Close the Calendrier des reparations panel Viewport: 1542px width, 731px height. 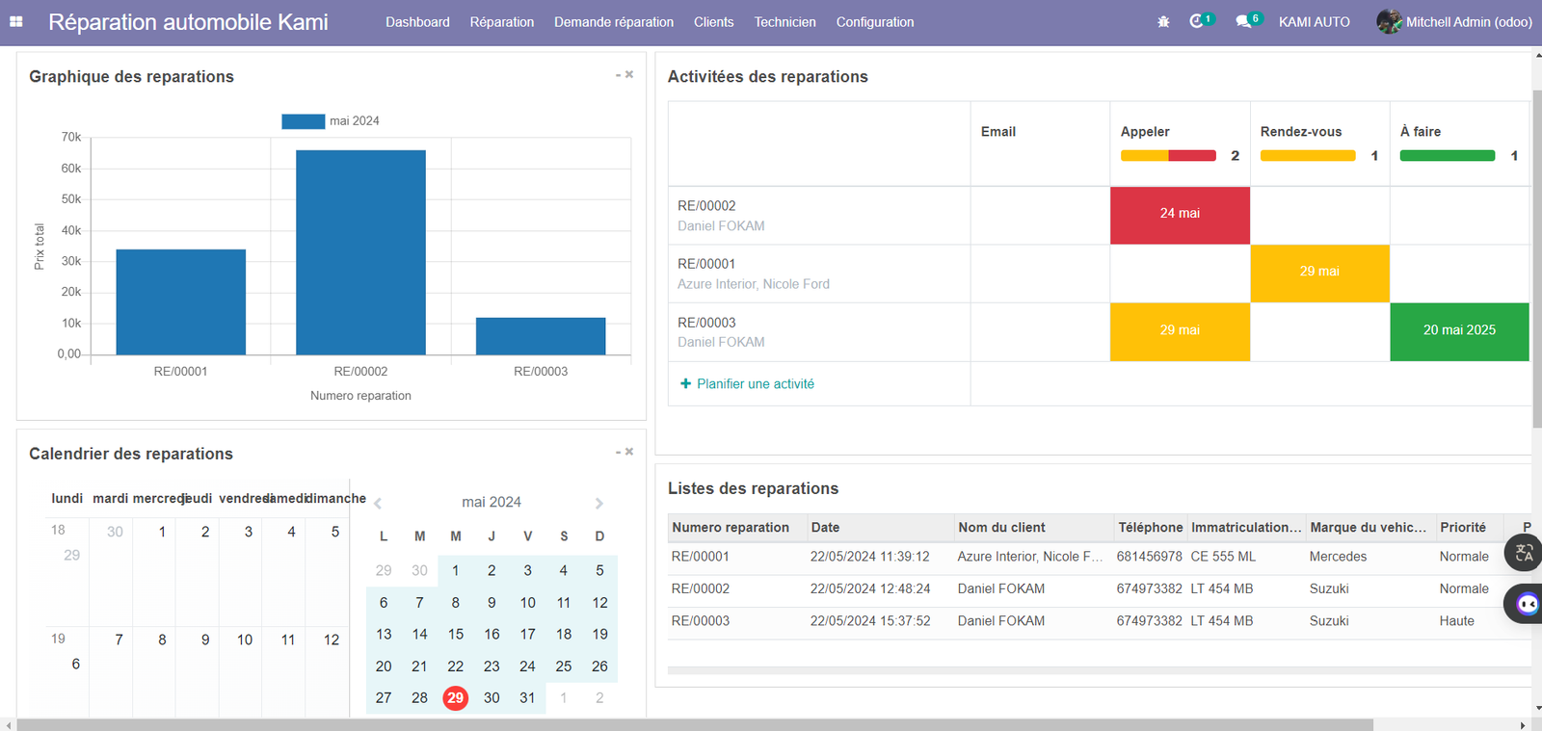[629, 452]
